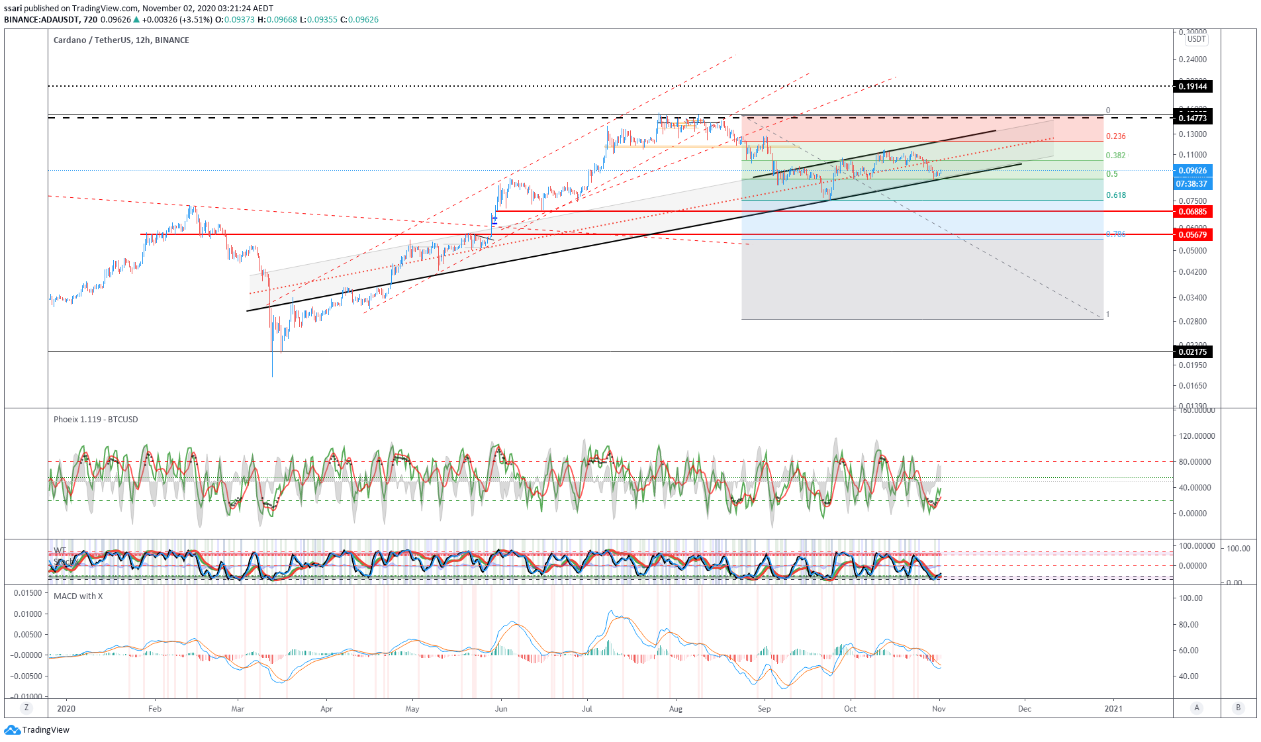Click the red 0.05679 price label

click(x=1193, y=235)
